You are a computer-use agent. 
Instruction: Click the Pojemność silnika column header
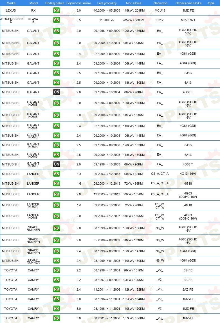[78, 3]
